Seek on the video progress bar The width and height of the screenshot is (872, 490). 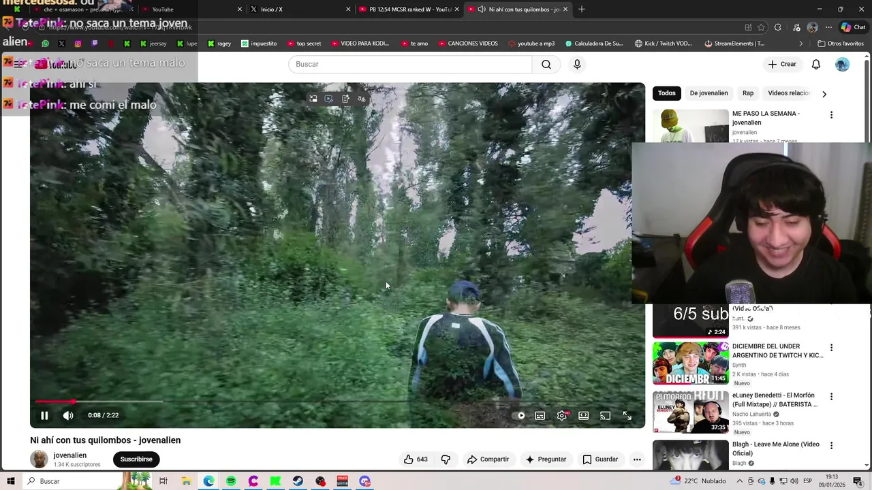pyautogui.click(x=337, y=402)
